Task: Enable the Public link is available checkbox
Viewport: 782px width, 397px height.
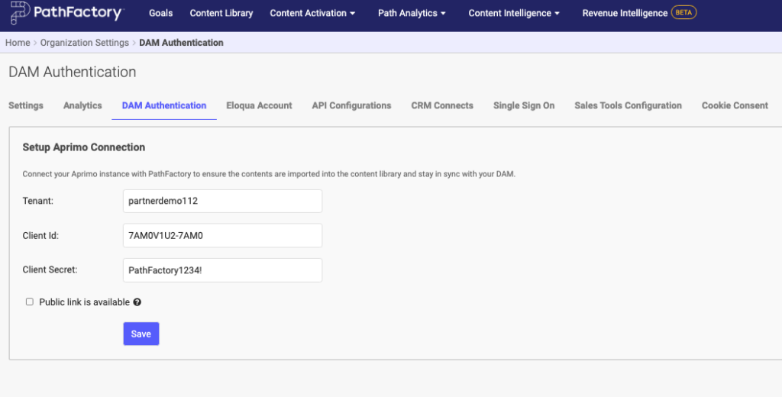Action: (x=30, y=302)
